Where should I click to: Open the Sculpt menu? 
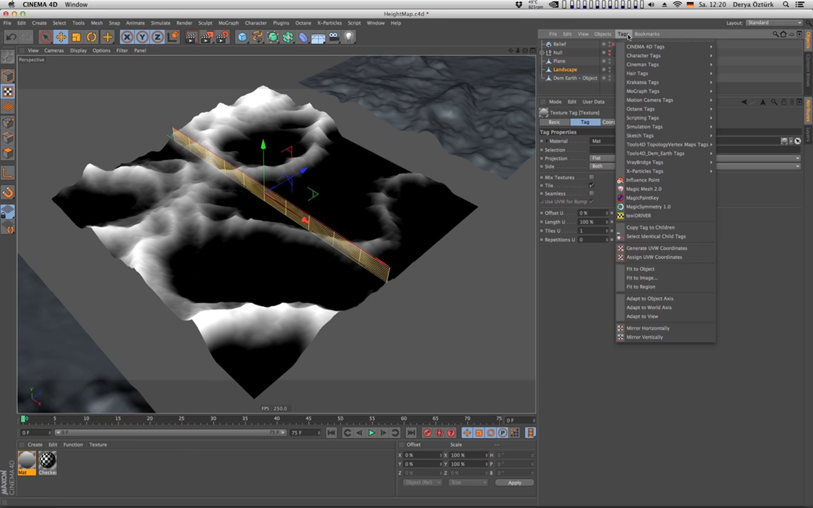point(205,23)
